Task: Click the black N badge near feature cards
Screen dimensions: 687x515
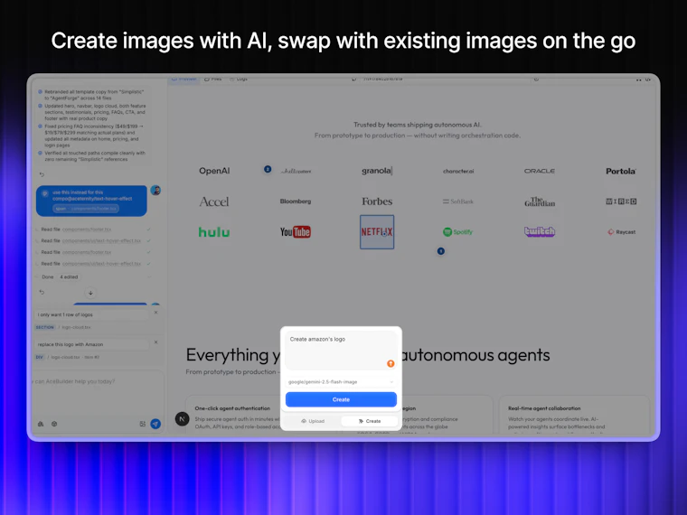Action: 182,419
